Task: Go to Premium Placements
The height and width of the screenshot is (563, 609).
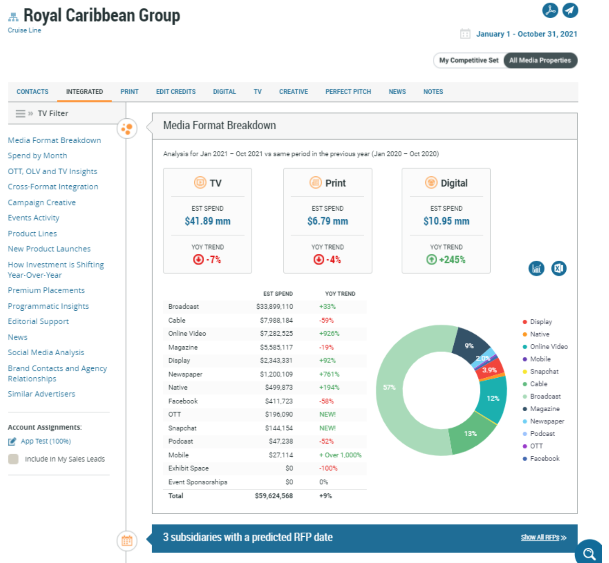Action: point(46,290)
